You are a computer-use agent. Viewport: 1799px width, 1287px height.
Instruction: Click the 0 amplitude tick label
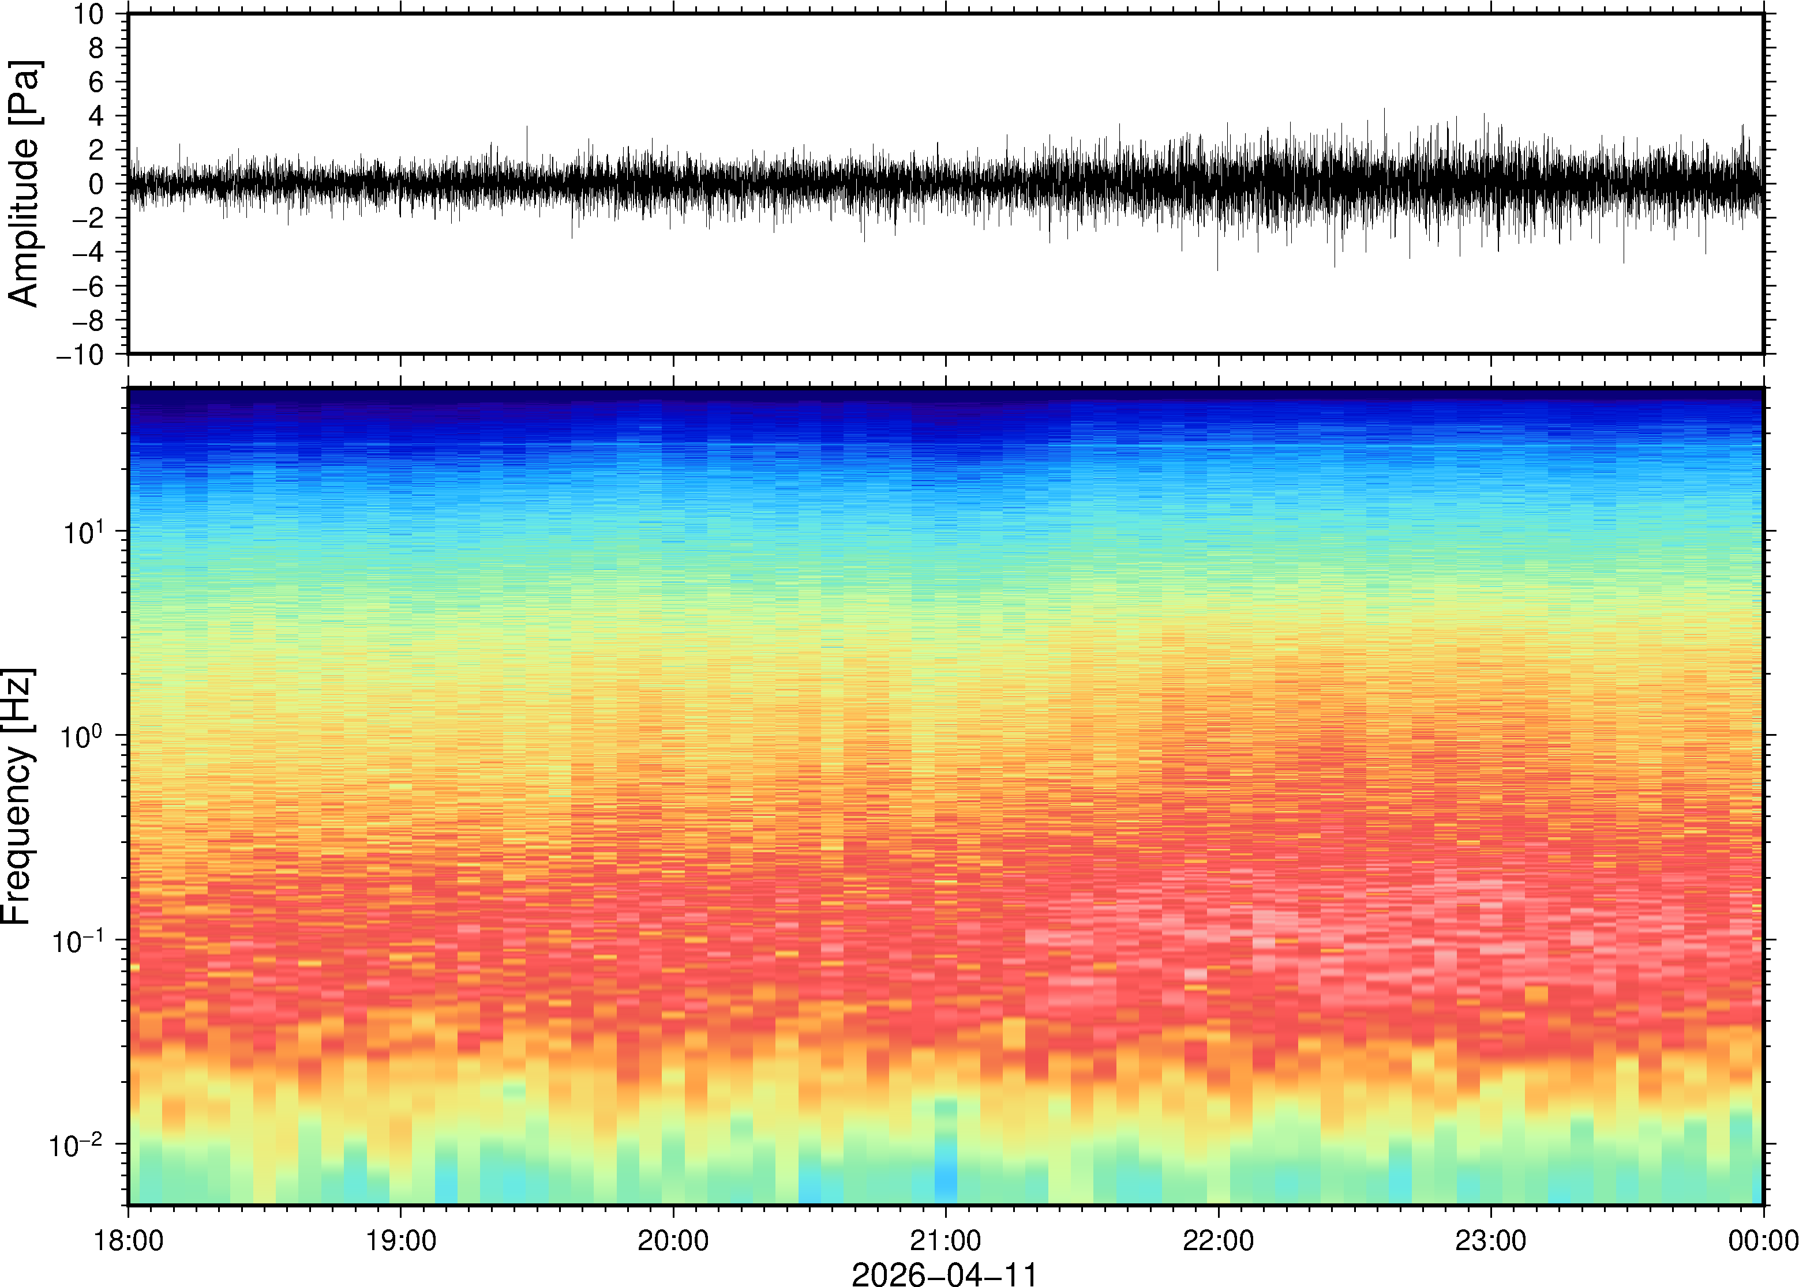(x=97, y=185)
